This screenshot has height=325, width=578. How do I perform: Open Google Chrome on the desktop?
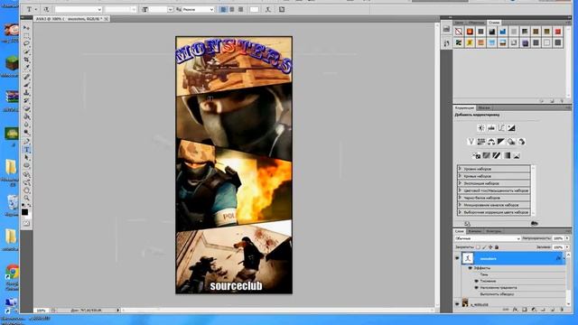click(12, 272)
